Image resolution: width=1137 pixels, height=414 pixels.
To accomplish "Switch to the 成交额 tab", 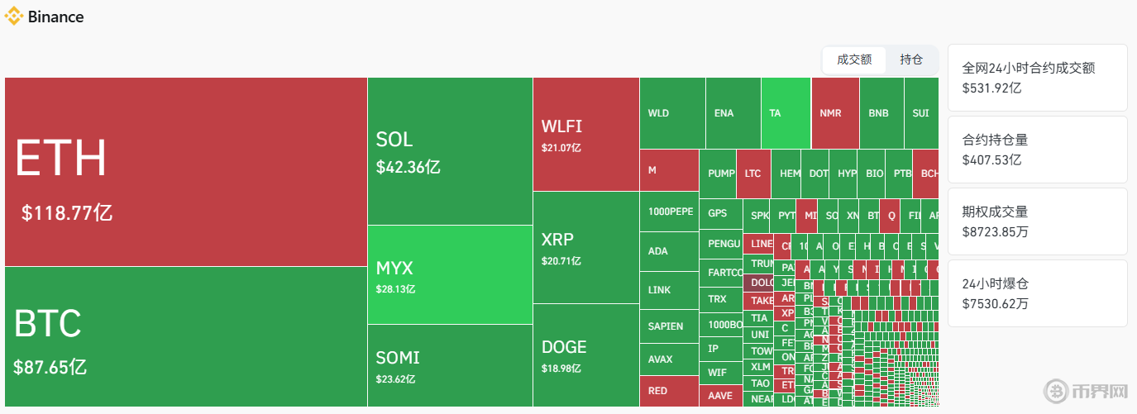I will click(x=854, y=59).
